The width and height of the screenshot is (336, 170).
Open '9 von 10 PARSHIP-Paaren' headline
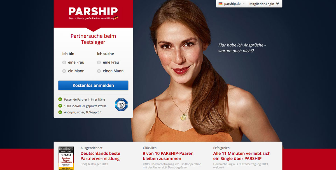[168, 156]
